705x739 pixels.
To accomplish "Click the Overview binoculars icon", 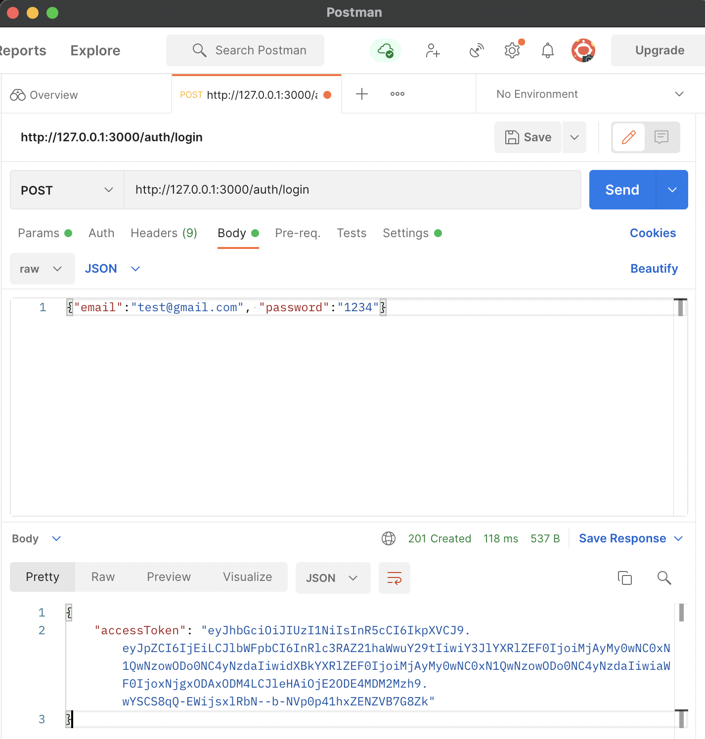I will click(18, 95).
